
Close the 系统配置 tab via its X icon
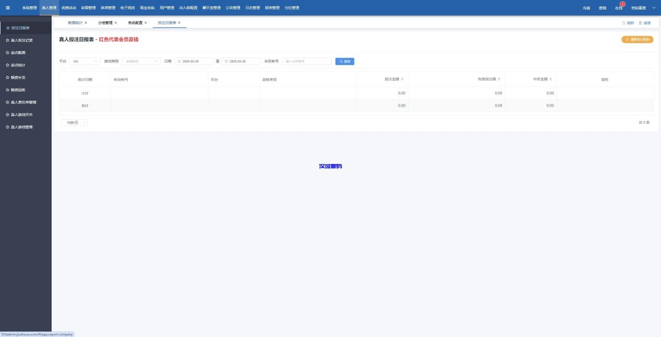pyautogui.click(x=146, y=23)
